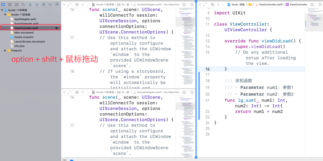Click ViewController.swift breadcrumb in right editor
Image resolution: width=323 pixels, height=161 pixels.
click(269, 4)
